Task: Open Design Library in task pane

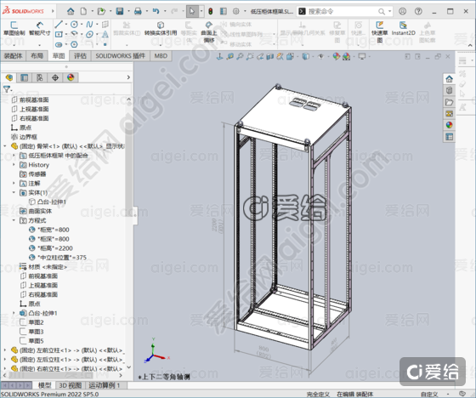Action: pos(450,90)
